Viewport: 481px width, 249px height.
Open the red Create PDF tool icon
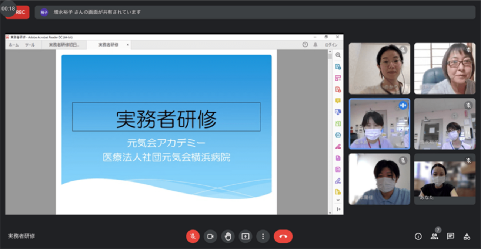338,89
